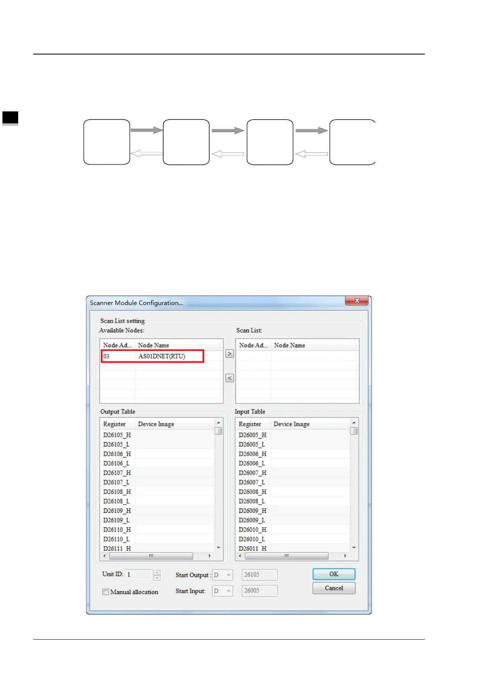Select D26008_H row in Input Table
Image resolution: width=481 pixels, height=680 pixels.
click(293, 492)
